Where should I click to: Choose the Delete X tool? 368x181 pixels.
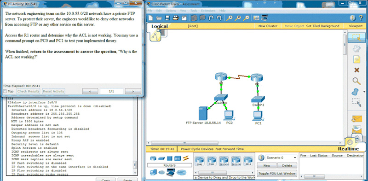pos(357,70)
